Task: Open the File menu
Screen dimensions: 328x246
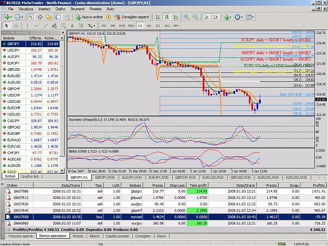Action: tap(10, 9)
